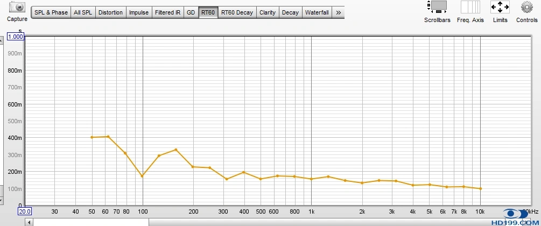Show the Filtered IR tab

coord(167,12)
